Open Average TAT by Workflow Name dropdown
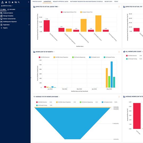143x143 pixels. 59,97
